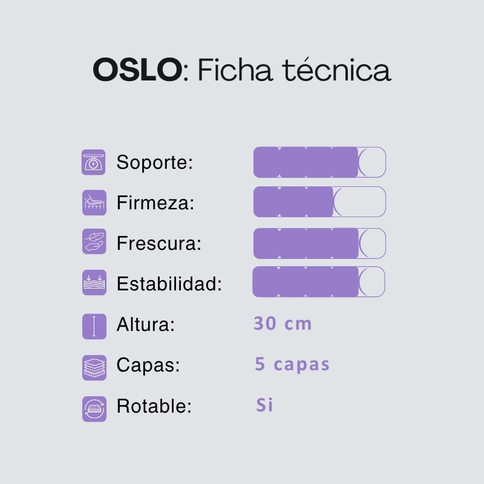Image resolution: width=484 pixels, height=484 pixels.
Task: Click the 5 capas value text
Action: click(x=292, y=364)
